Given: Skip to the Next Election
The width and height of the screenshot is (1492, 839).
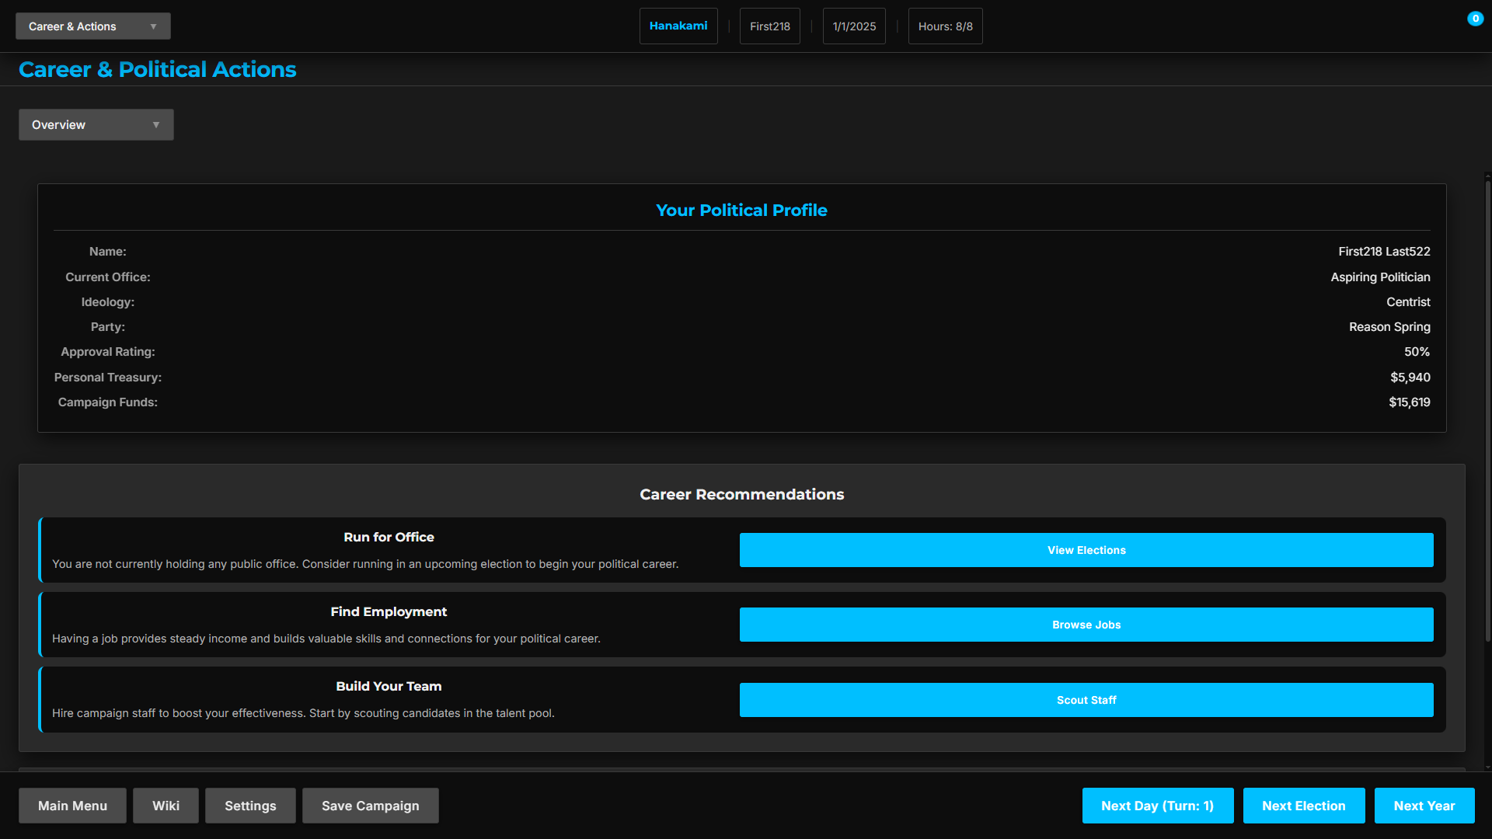Looking at the screenshot, I should pyautogui.click(x=1303, y=806).
